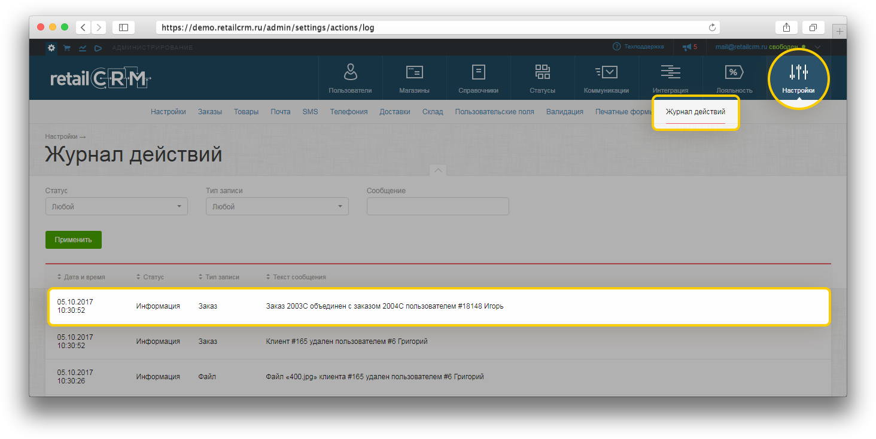Open the Safari share button

[x=786, y=28]
